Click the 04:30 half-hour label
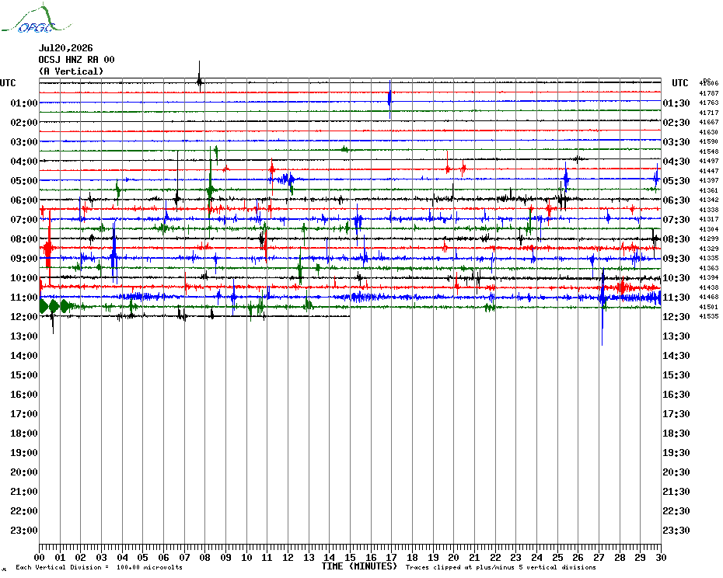Image resolution: width=723 pixels, height=578 pixels. tap(676, 162)
